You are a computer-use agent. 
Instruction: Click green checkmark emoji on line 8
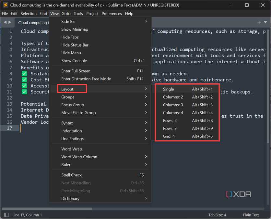click(24, 74)
